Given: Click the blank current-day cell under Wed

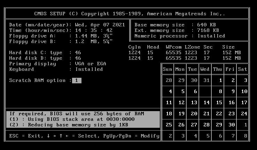Looking at the screenshot, I should click(x=205, y=92).
